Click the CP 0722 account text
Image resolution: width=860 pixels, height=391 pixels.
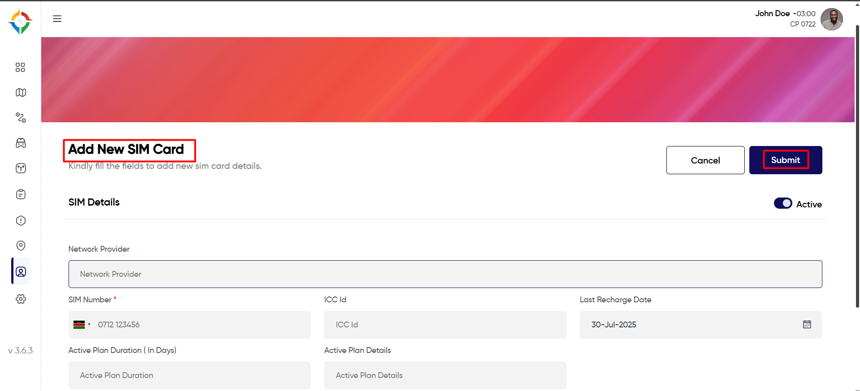(x=803, y=24)
